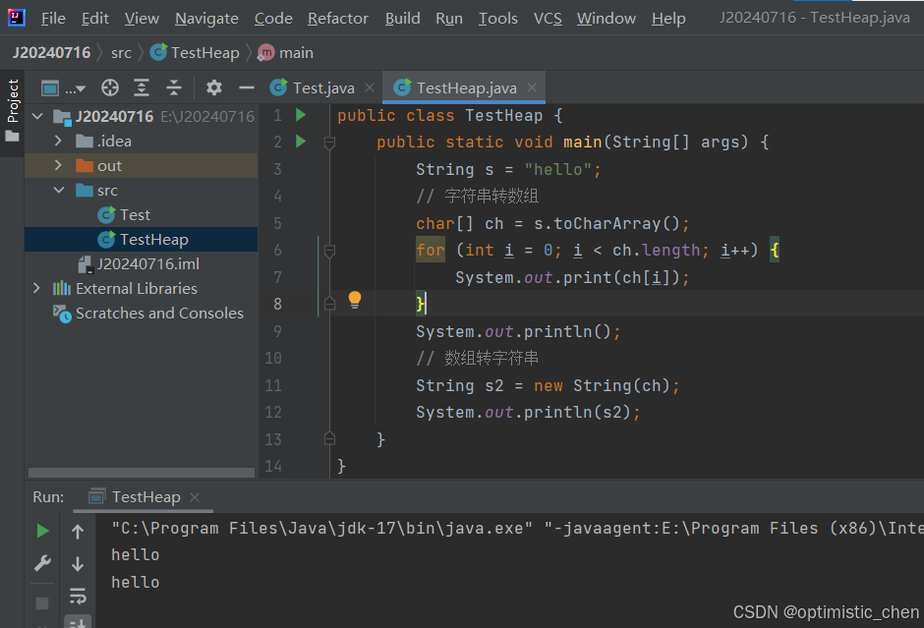924x628 pixels.
Task: Fold the for loop at line 6
Action: (x=329, y=251)
